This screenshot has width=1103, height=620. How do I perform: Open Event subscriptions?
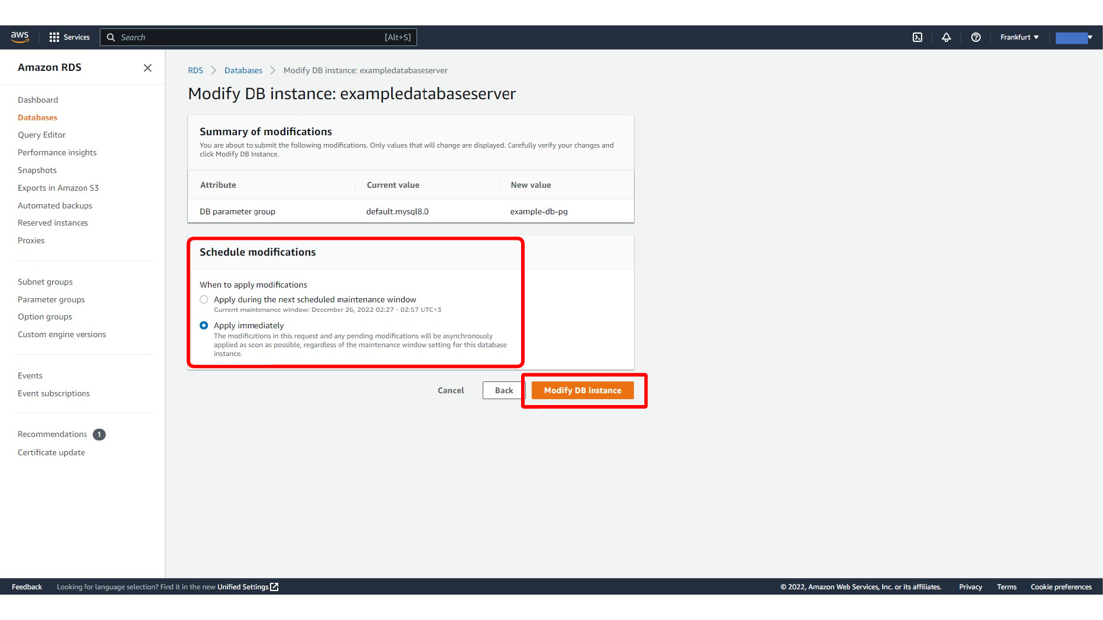click(x=53, y=393)
